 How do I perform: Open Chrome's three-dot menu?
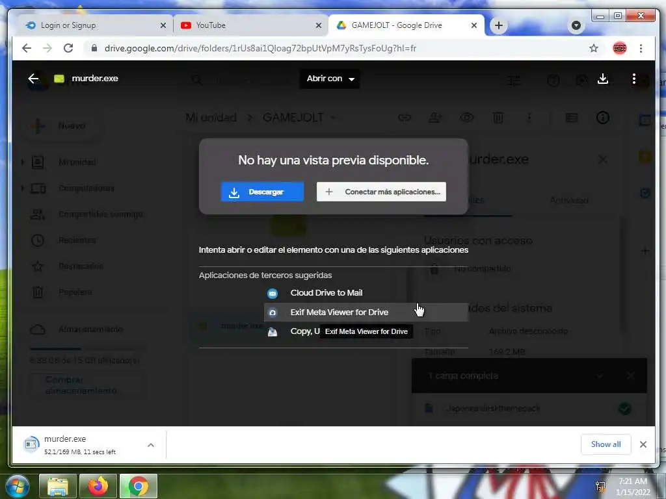point(641,48)
